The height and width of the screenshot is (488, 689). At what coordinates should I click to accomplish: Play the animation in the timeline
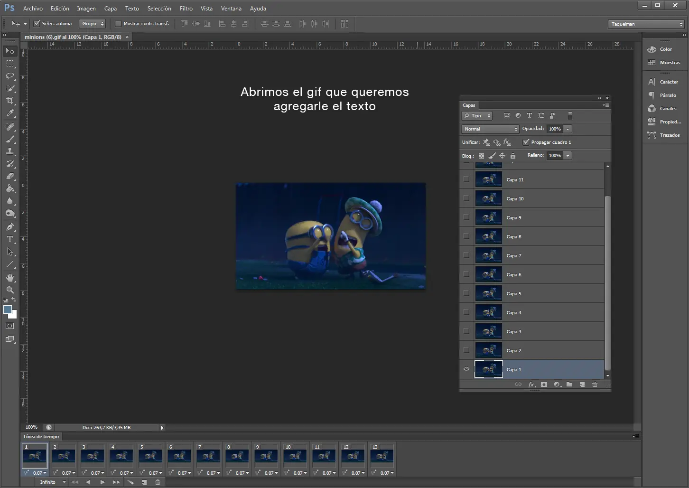(102, 482)
